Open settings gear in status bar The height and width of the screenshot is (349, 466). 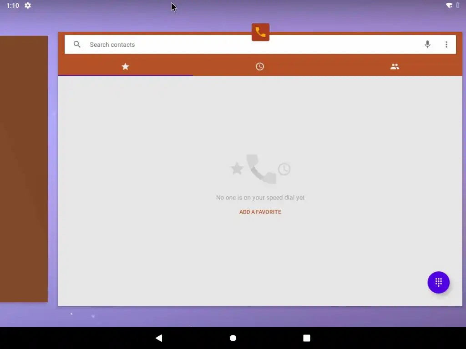point(28,5)
